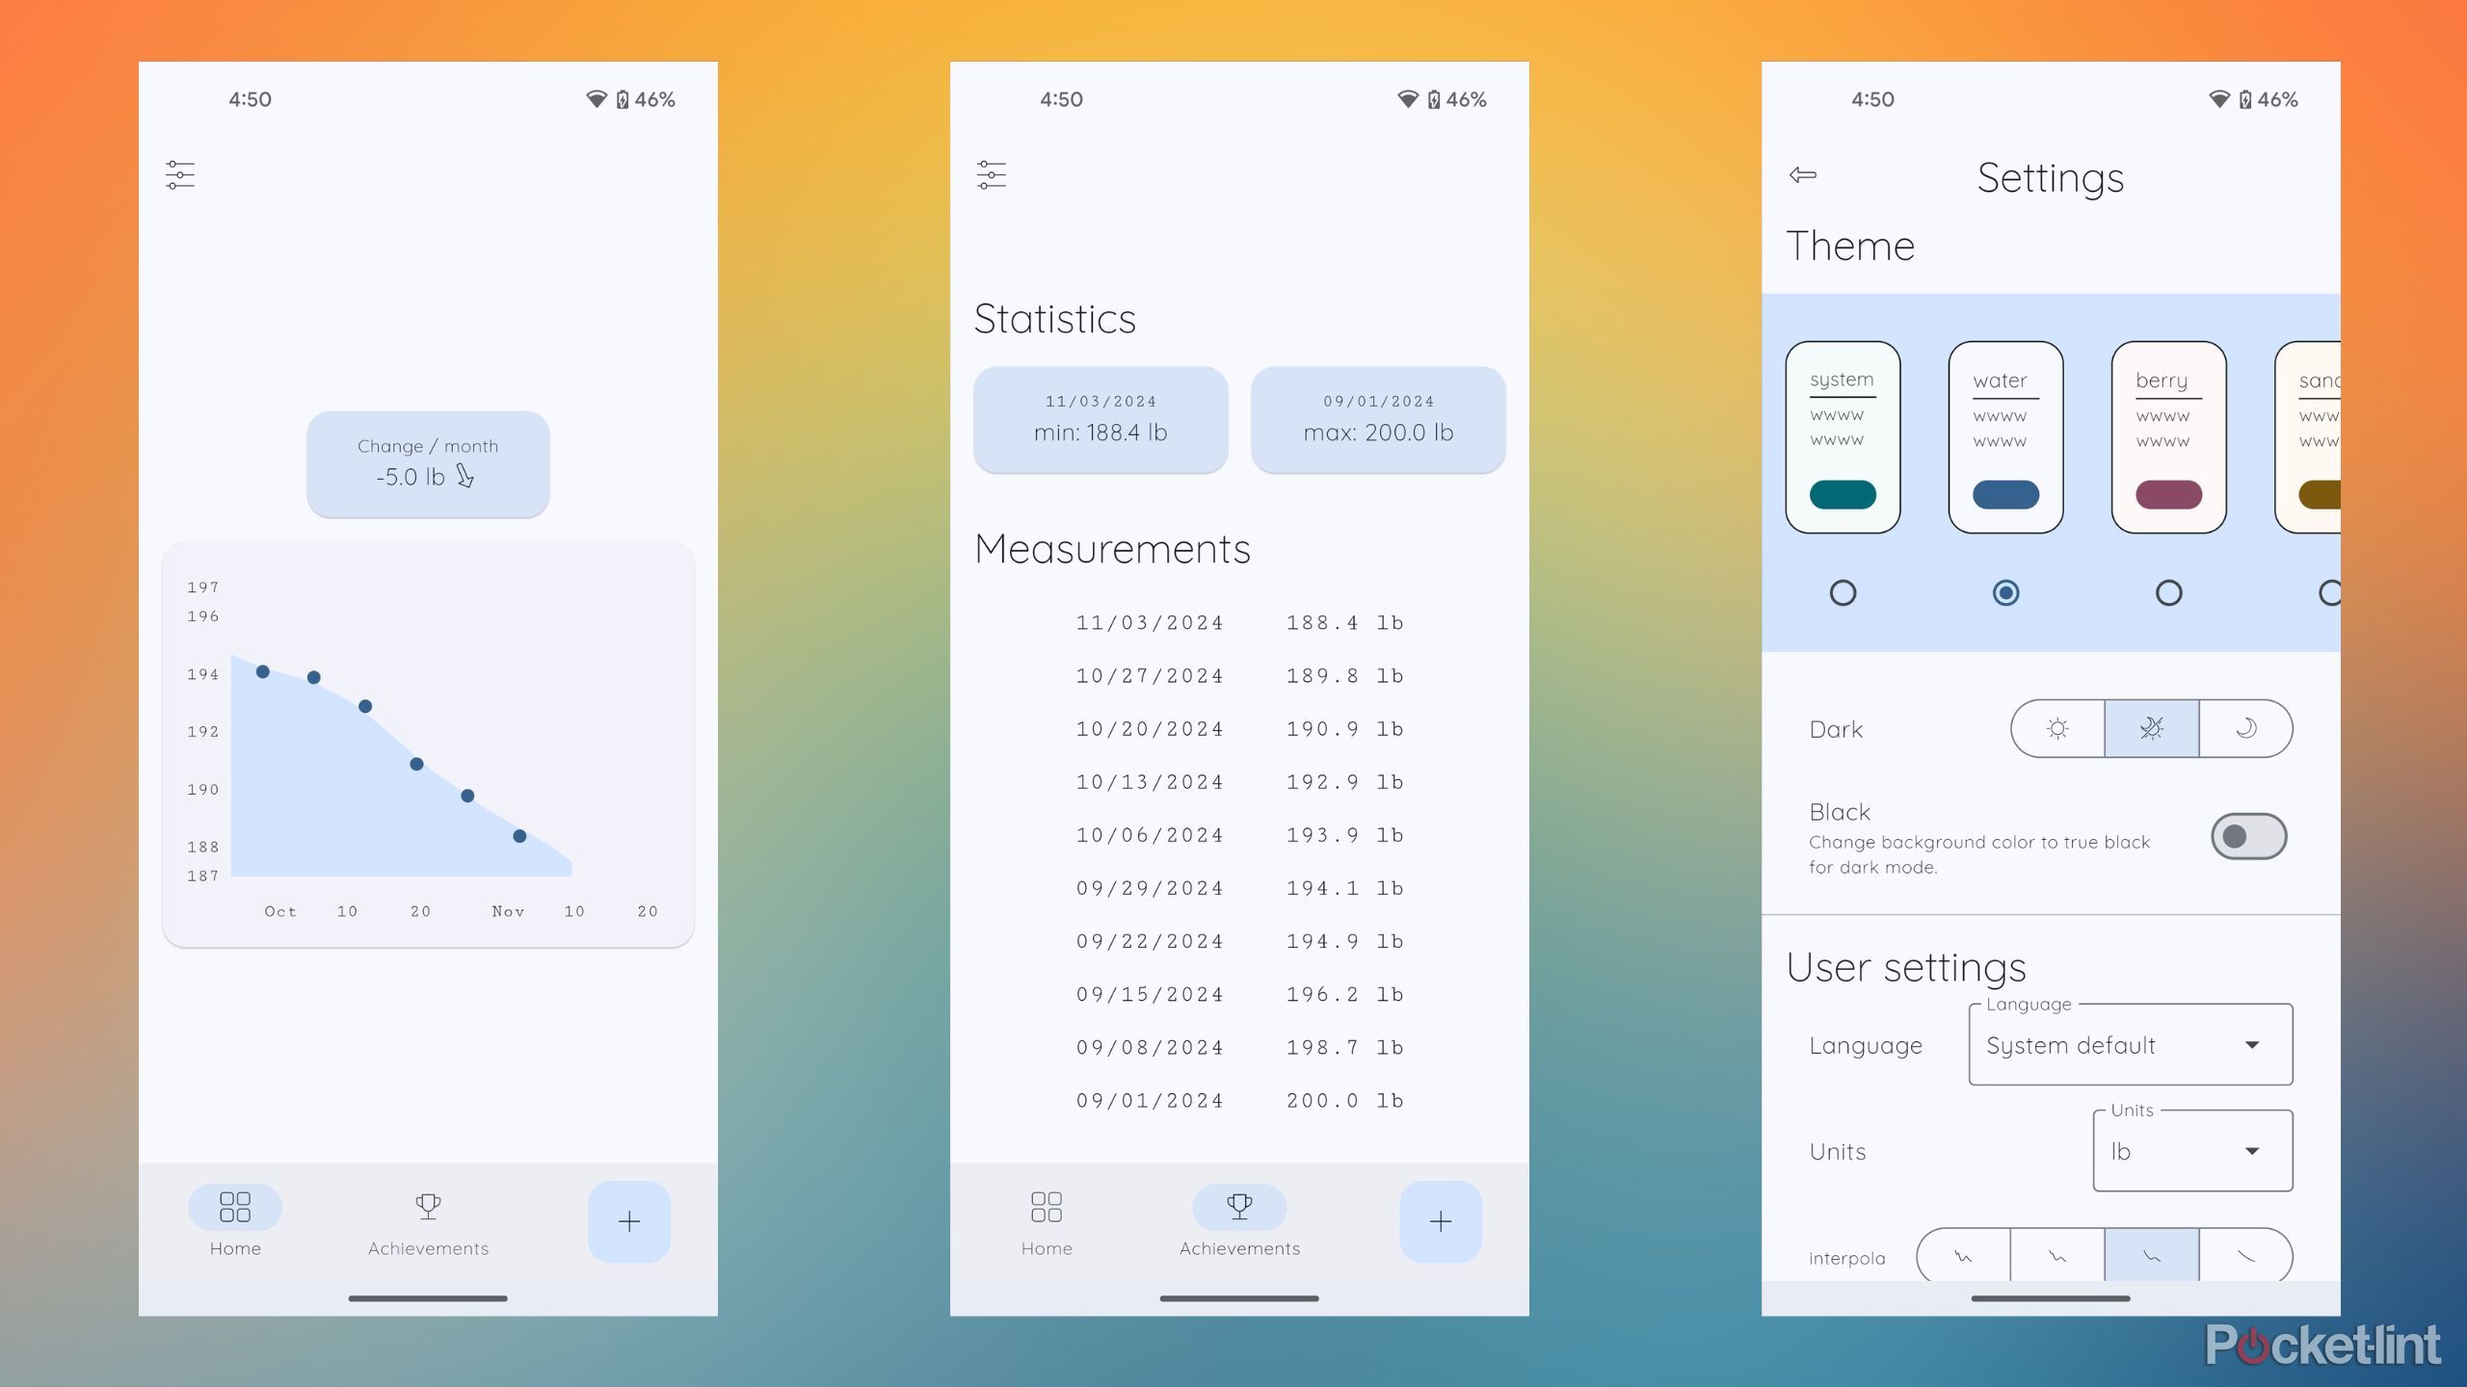The height and width of the screenshot is (1387, 2467).
Task: Click the max weight 200.0 lb stat card
Action: 1377,418
